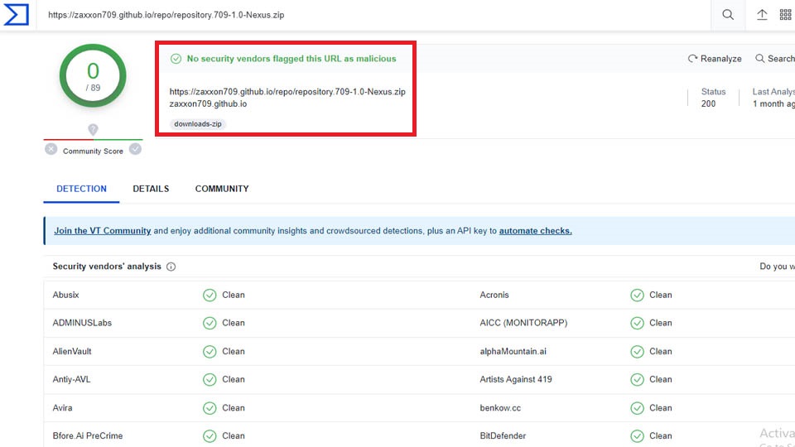Click the Antiy-AVL vendor name
The image size is (795, 447).
(71, 379)
